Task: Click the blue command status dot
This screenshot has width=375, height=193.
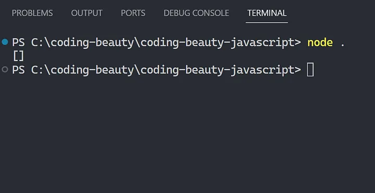Action: (5, 42)
